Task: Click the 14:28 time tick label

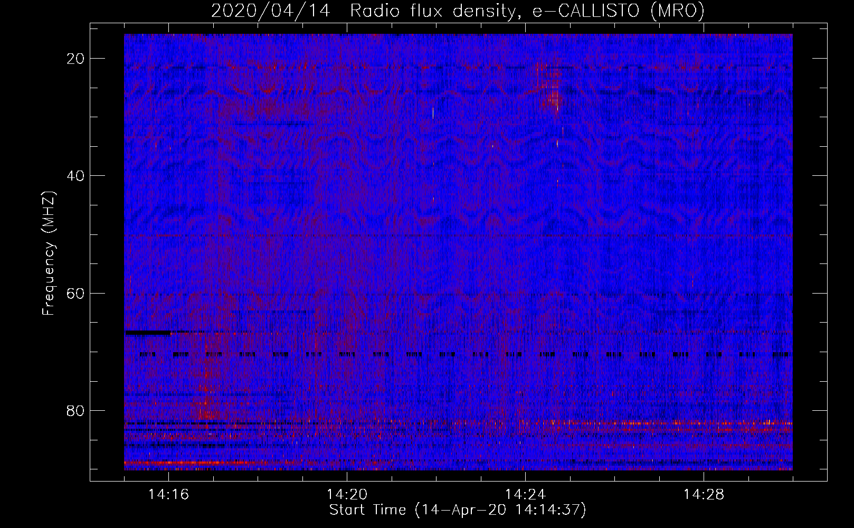Action: 704,495
